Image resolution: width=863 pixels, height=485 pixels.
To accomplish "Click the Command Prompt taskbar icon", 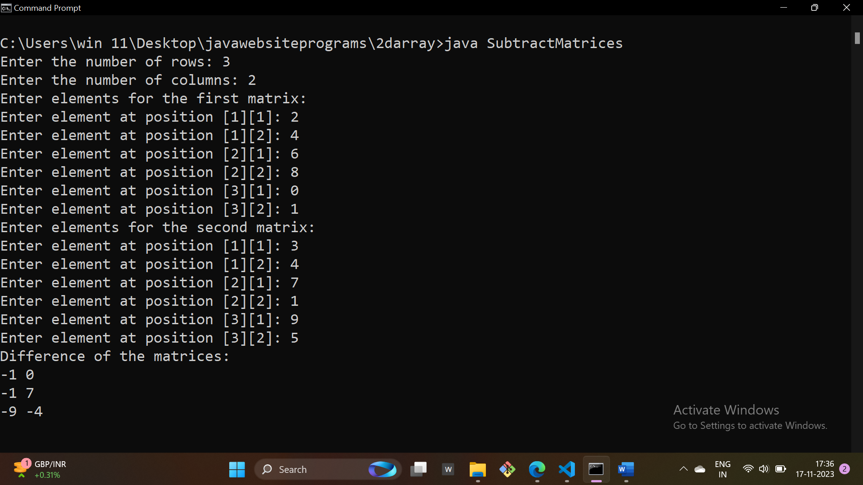I will 596,469.
